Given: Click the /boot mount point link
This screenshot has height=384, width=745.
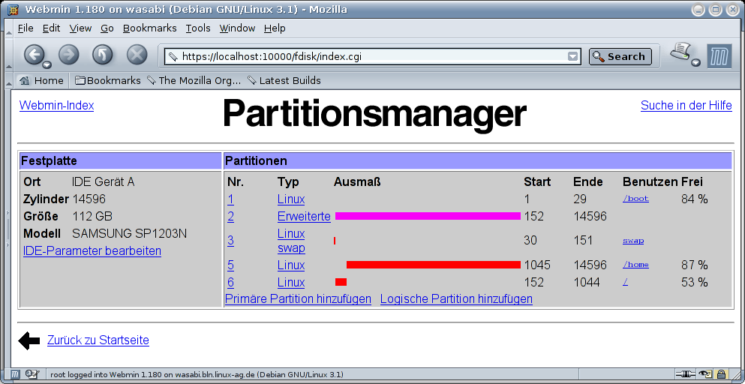Looking at the screenshot, I should click(635, 199).
